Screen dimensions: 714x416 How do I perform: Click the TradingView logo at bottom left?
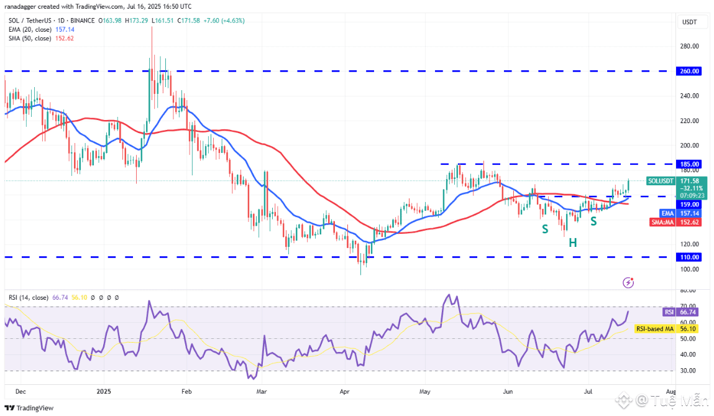coord(29,408)
